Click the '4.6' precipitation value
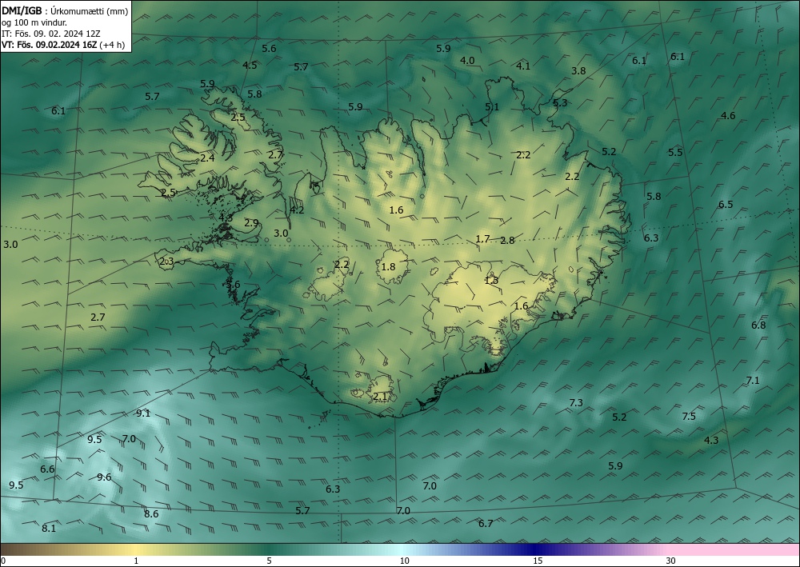 728,116
